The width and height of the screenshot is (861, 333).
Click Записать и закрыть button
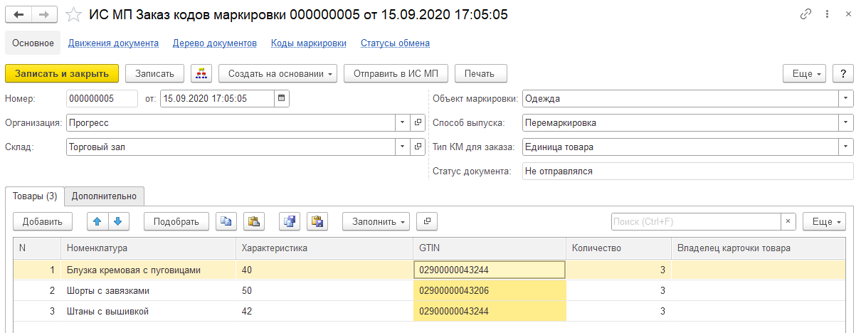pyautogui.click(x=62, y=73)
